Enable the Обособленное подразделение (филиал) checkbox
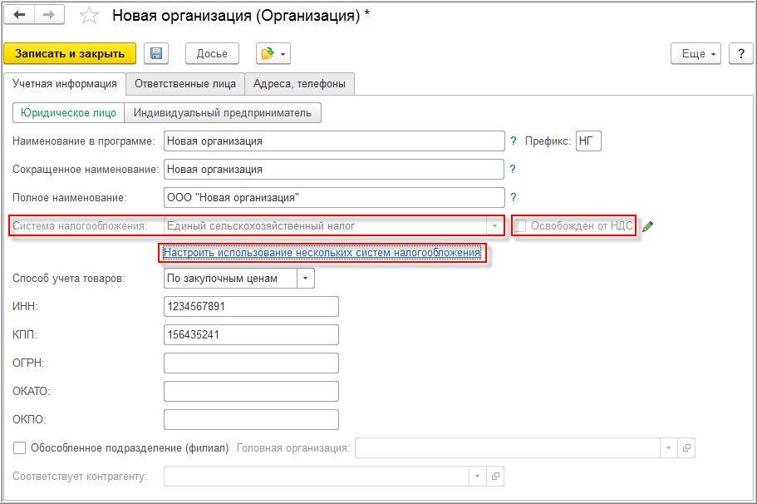 [x=20, y=447]
